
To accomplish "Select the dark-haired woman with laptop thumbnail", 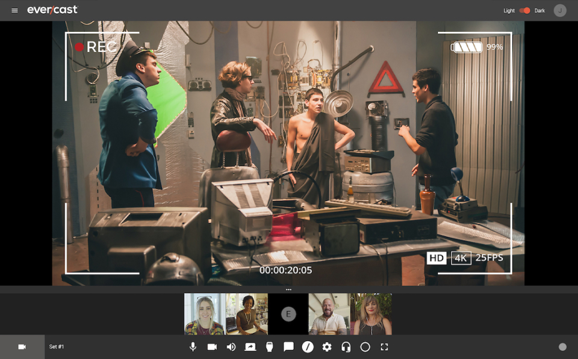I will 247,314.
